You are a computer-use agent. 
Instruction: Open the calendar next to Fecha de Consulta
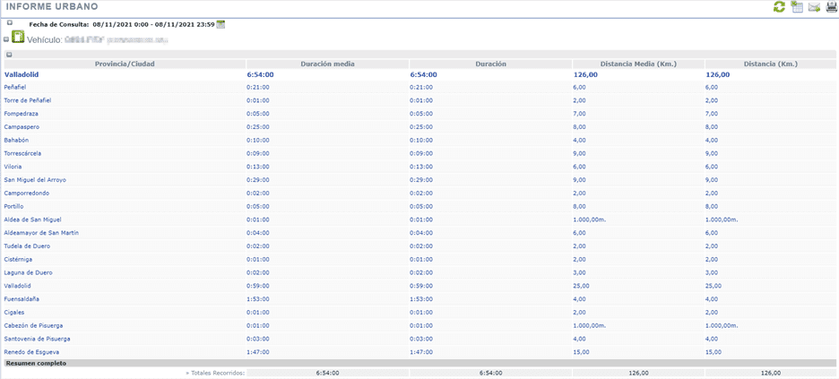coord(221,24)
